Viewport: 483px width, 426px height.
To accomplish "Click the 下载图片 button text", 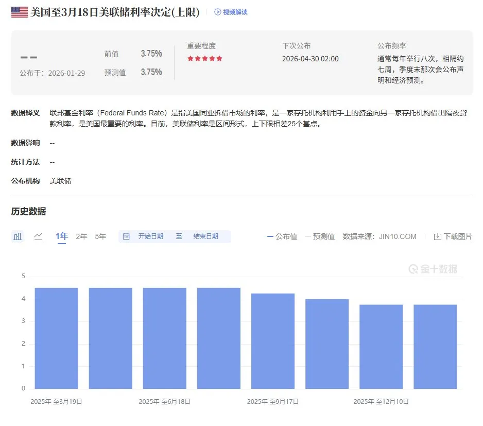I will tap(458, 236).
